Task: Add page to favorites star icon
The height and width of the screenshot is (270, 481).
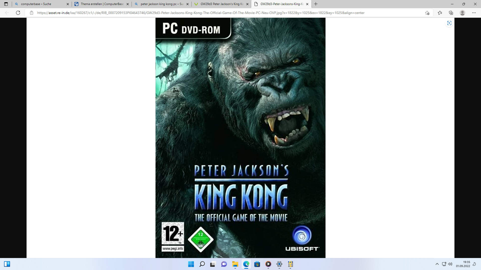Action: (427, 13)
